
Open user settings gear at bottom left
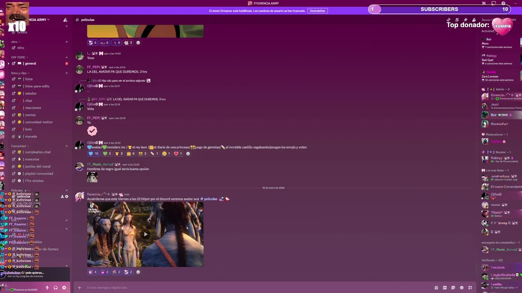point(64,288)
